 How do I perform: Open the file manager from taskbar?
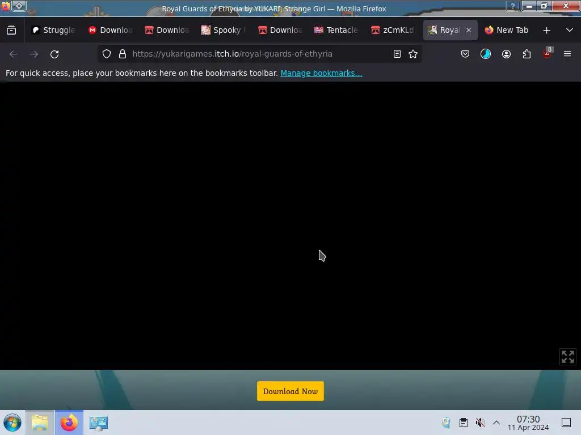tap(40, 423)
